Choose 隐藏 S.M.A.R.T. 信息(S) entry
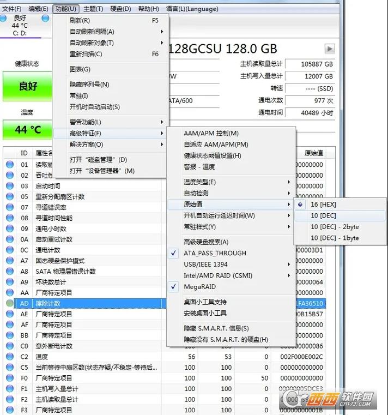 pyautogui.click(x=231, y=328)
